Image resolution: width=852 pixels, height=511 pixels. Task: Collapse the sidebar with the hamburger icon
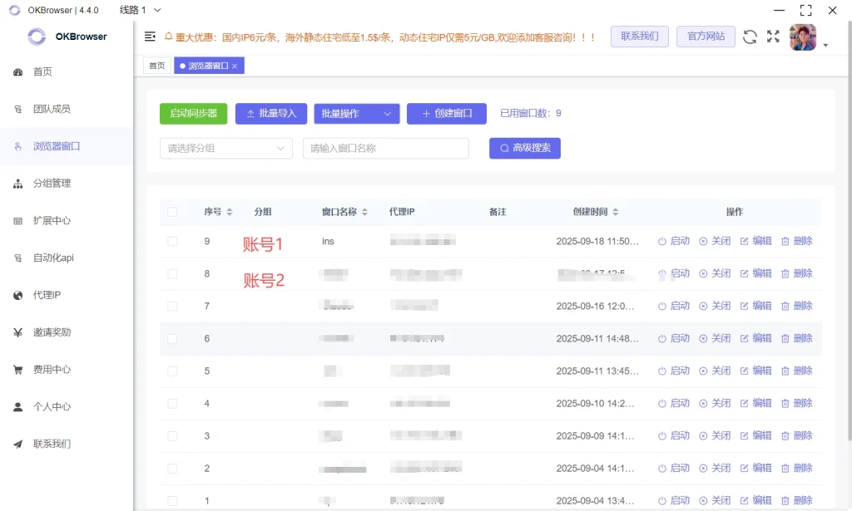pyautogui.click(x=150, y=37)
